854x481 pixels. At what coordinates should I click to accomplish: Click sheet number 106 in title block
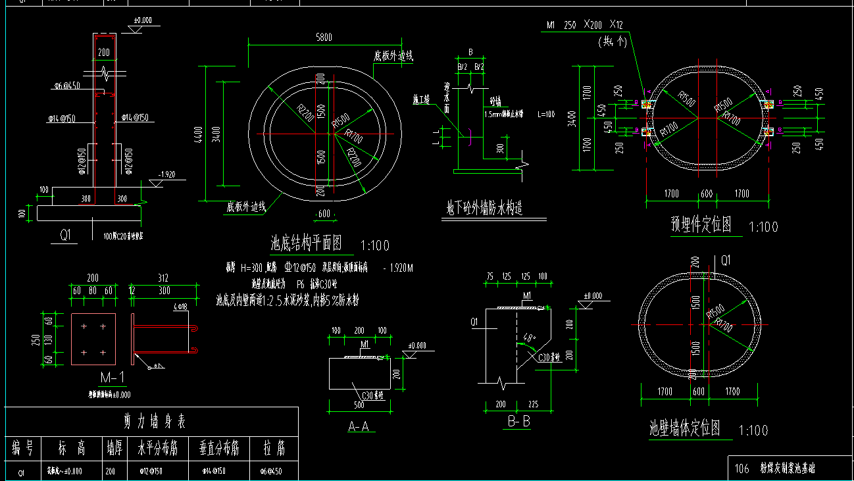point(742,468)
